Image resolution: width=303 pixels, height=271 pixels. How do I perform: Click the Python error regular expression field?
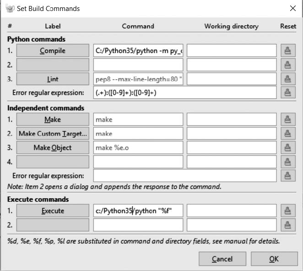185,92
